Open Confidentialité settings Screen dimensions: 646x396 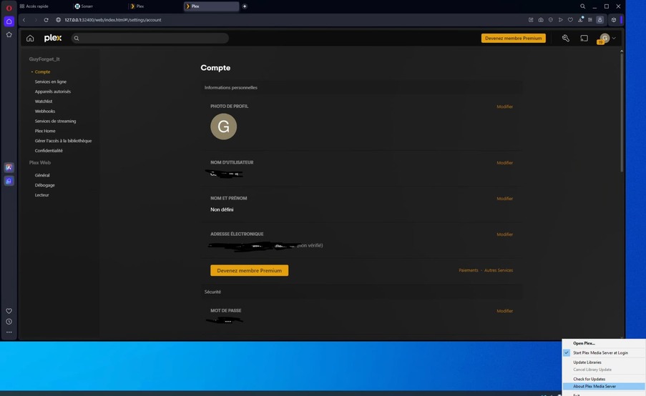[x=49, y=151]
